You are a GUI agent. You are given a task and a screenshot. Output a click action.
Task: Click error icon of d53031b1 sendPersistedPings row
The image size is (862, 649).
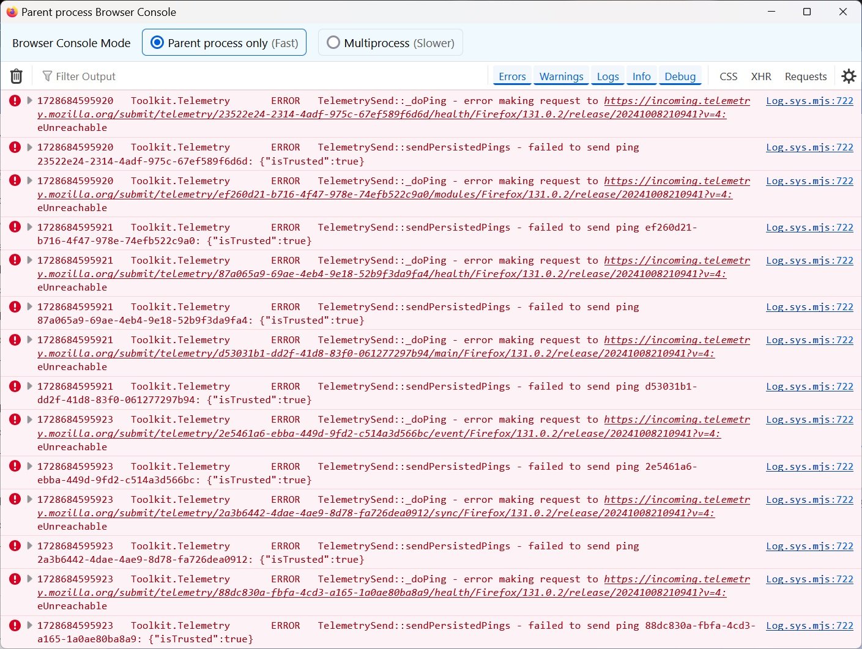tap(15, 386)
